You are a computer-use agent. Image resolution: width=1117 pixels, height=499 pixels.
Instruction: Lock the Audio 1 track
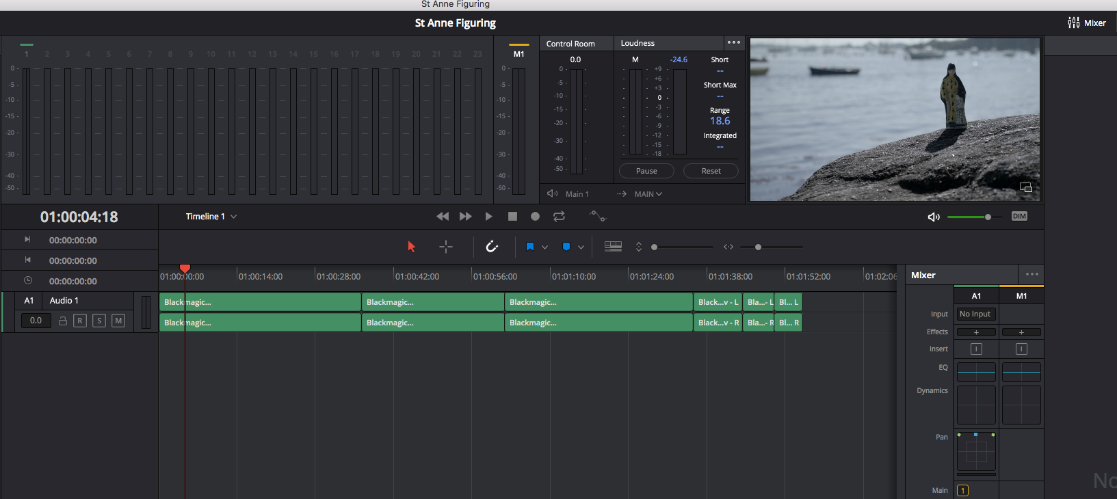click(63, 321)
